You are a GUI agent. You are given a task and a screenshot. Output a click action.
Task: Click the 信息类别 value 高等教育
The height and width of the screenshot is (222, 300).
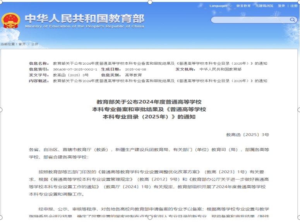coord(133,75)
